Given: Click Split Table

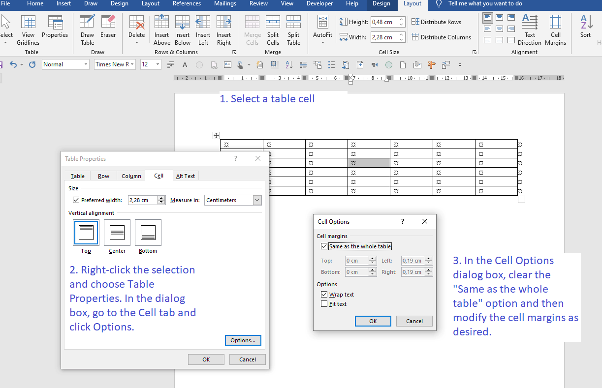Looking at the screenshot, I should coord(293,30).
